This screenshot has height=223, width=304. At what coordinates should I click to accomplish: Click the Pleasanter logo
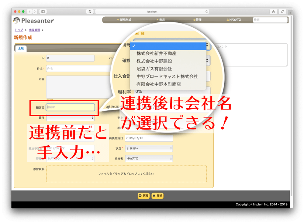click(x=34, y=20)
